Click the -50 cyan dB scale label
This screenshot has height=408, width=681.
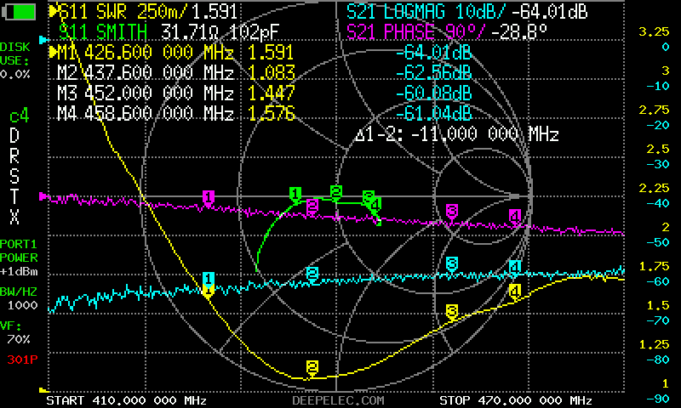[657, 242]
